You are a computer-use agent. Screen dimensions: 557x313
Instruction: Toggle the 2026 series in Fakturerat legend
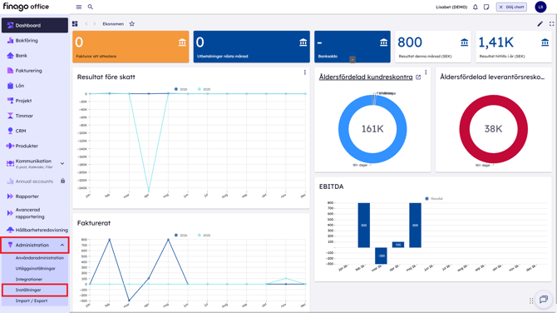point(181,235)
